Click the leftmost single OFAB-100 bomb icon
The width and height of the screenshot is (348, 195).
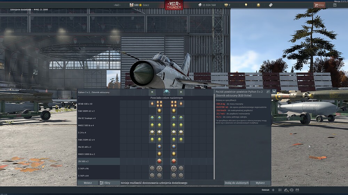152,104
